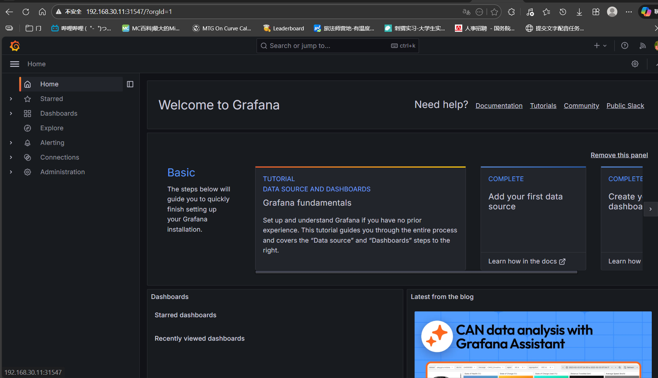Open the Community link
The height and width of the screenshot is (378, 658).
click(581, 106)
